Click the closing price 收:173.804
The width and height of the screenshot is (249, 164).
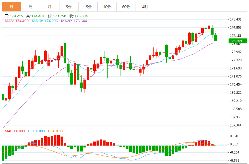(79, 16)
